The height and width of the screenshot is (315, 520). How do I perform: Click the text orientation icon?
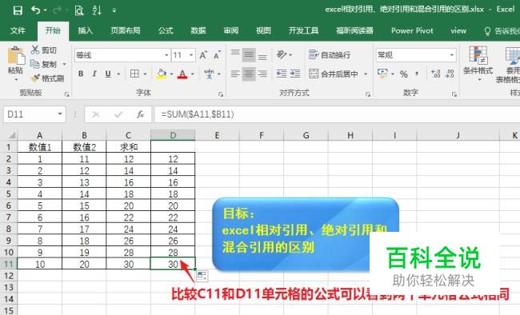[x=282, y=54]
